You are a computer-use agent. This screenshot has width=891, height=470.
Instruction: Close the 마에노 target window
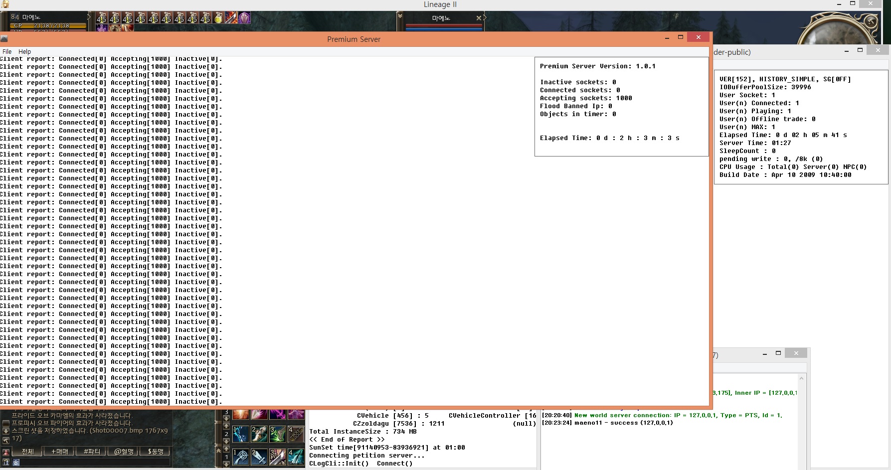479,18
